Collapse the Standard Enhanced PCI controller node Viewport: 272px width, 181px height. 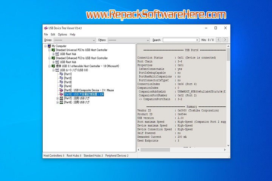49,58
